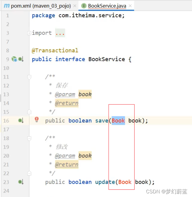
Task: Click the @param tag on line 20
Action: (65, 156)
